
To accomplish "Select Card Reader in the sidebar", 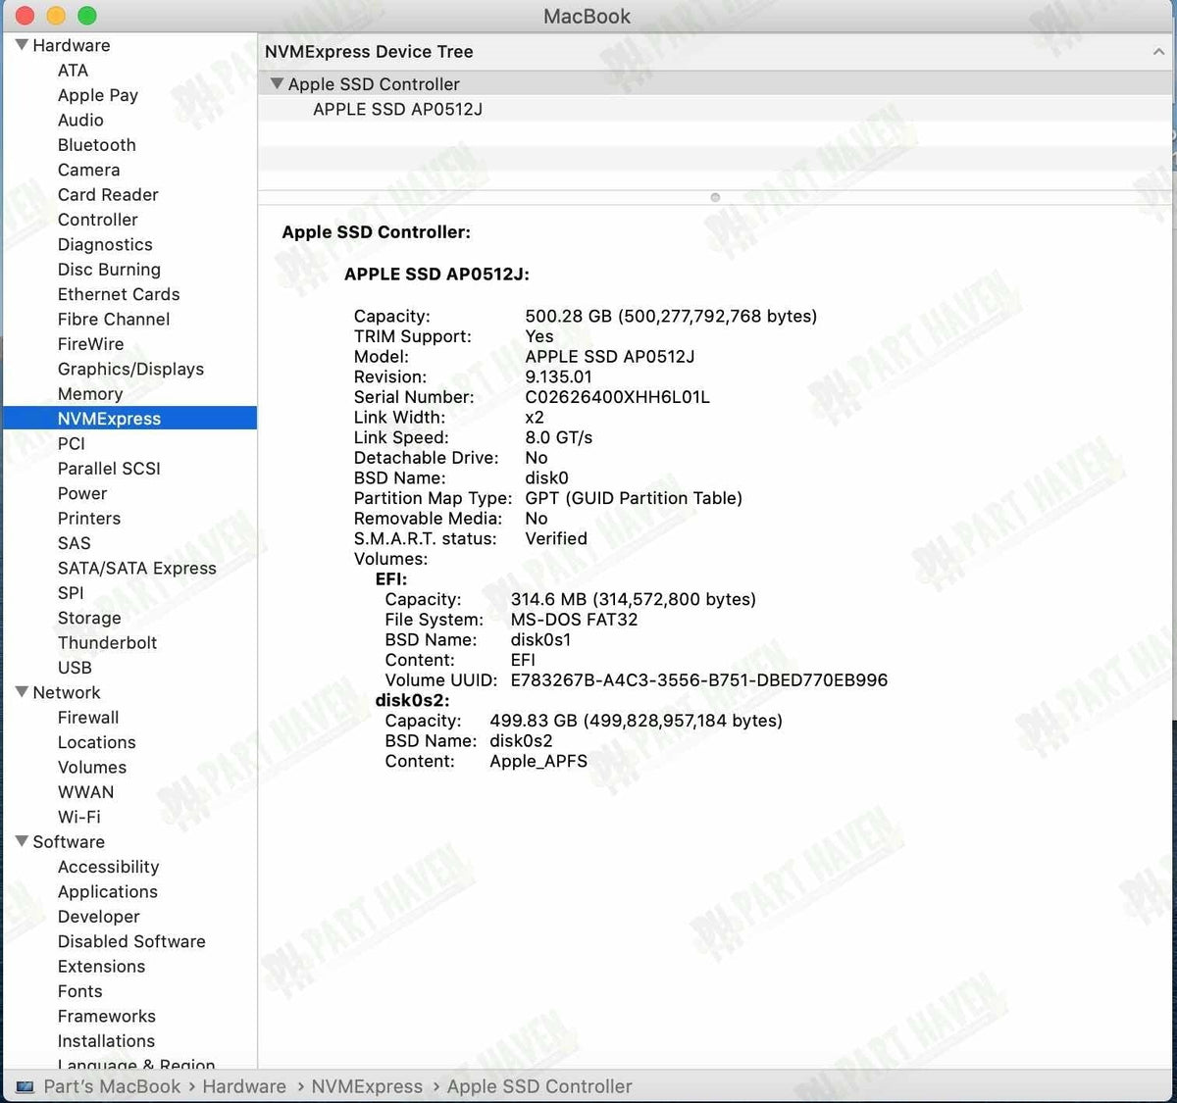I will click(x=108, y=195).
